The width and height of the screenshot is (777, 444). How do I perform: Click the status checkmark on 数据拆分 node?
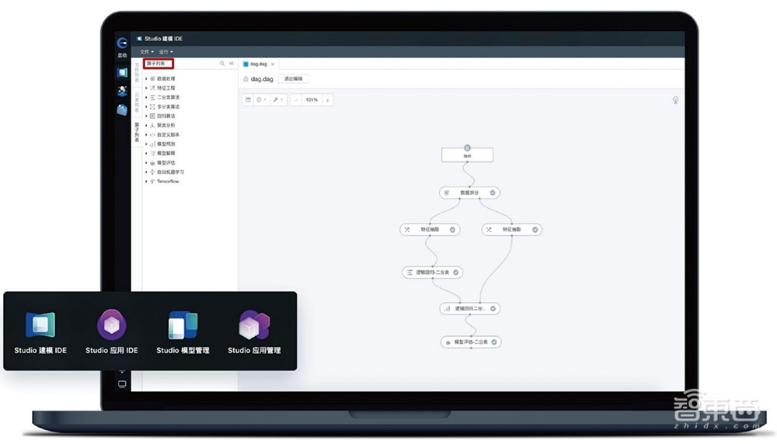point(493,192)
